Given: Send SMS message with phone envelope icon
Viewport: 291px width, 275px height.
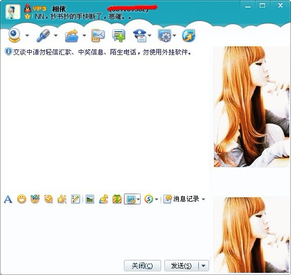Looking at the screenshot, I should coord(98,36).
